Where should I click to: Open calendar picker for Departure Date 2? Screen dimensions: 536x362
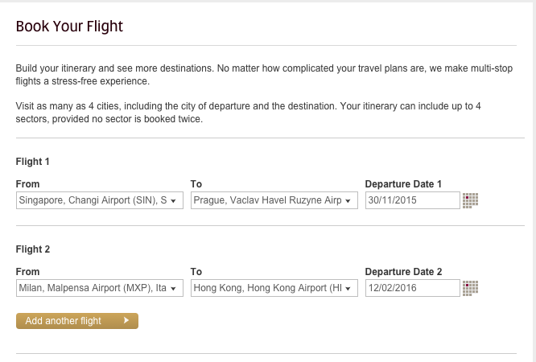(470, 288)
